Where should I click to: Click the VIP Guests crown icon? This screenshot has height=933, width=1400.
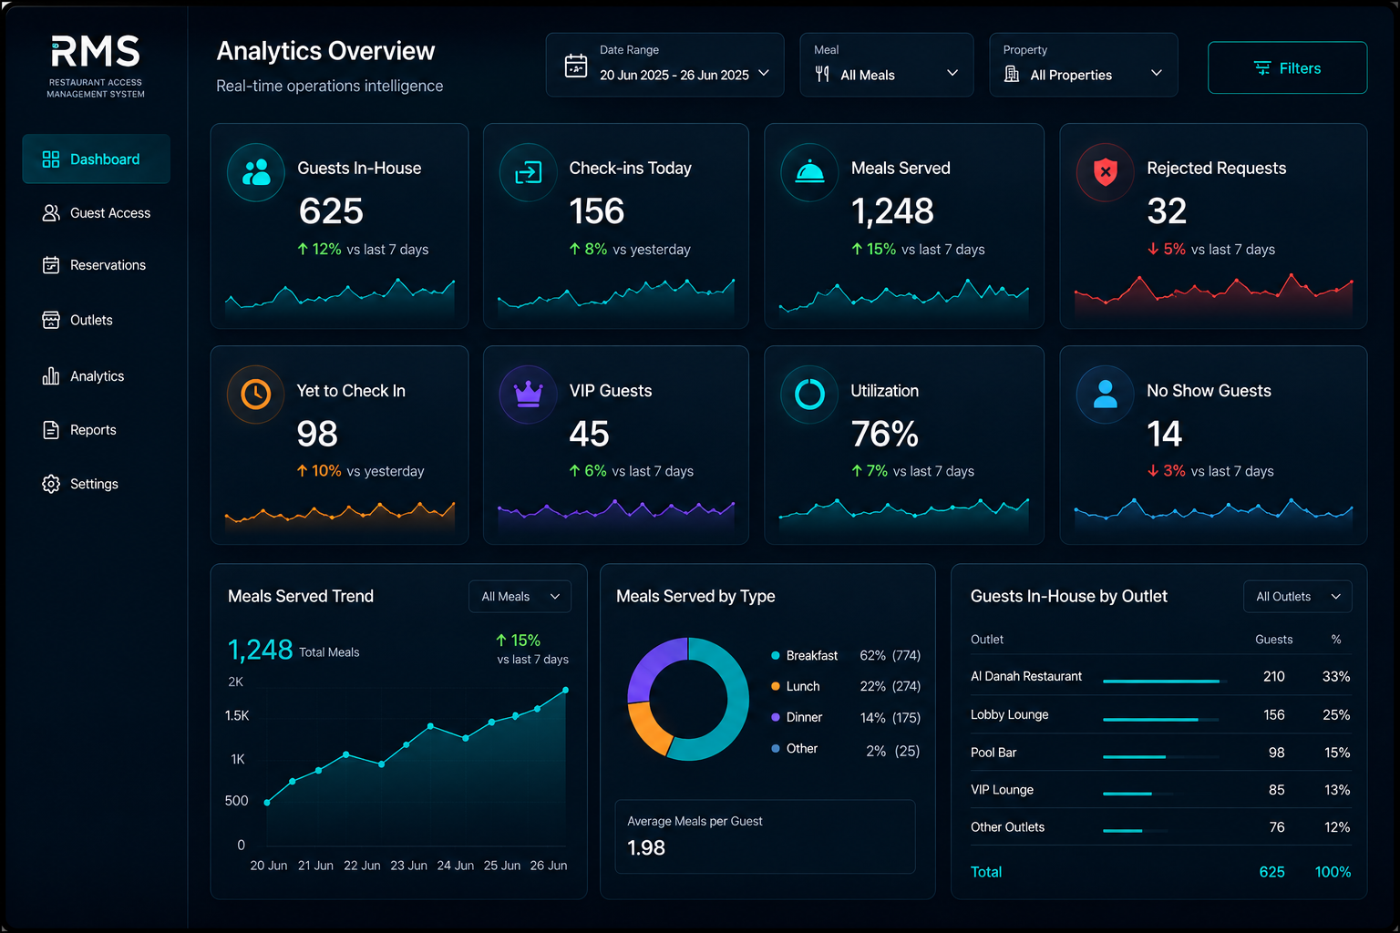coord(529,394)
